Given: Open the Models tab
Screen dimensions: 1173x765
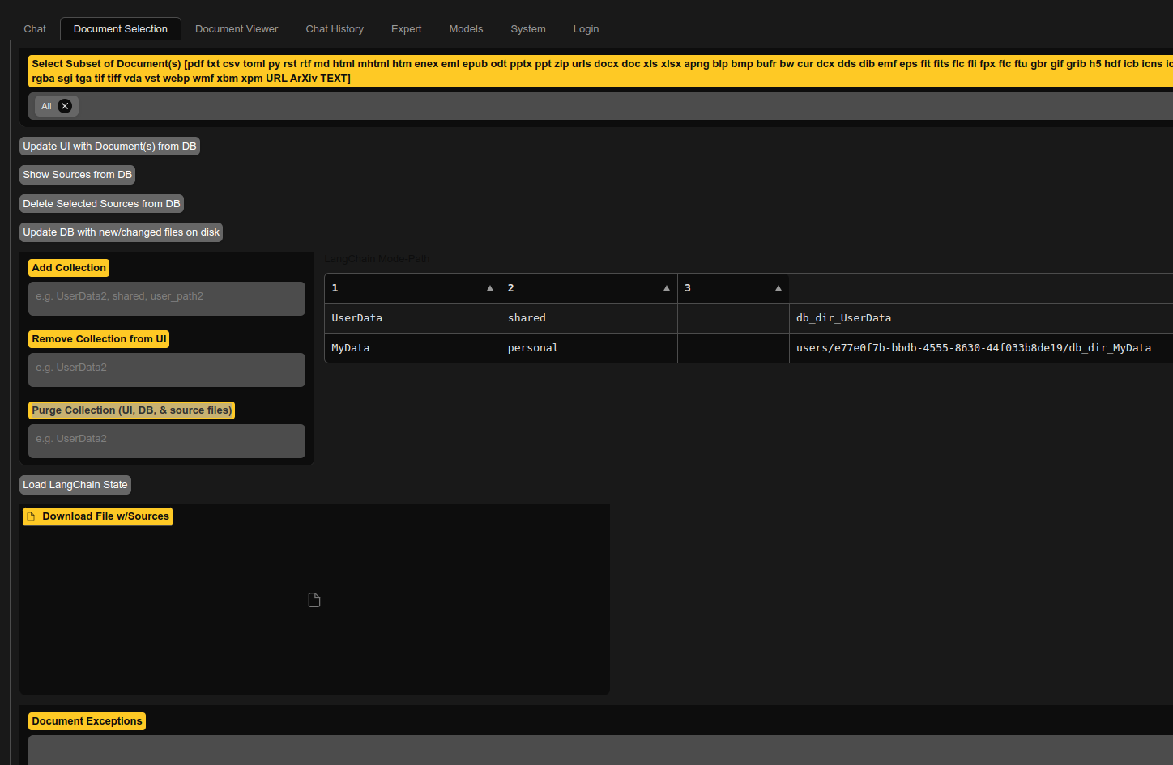Looking at the screenshot, I should click(x=466, y=29).
